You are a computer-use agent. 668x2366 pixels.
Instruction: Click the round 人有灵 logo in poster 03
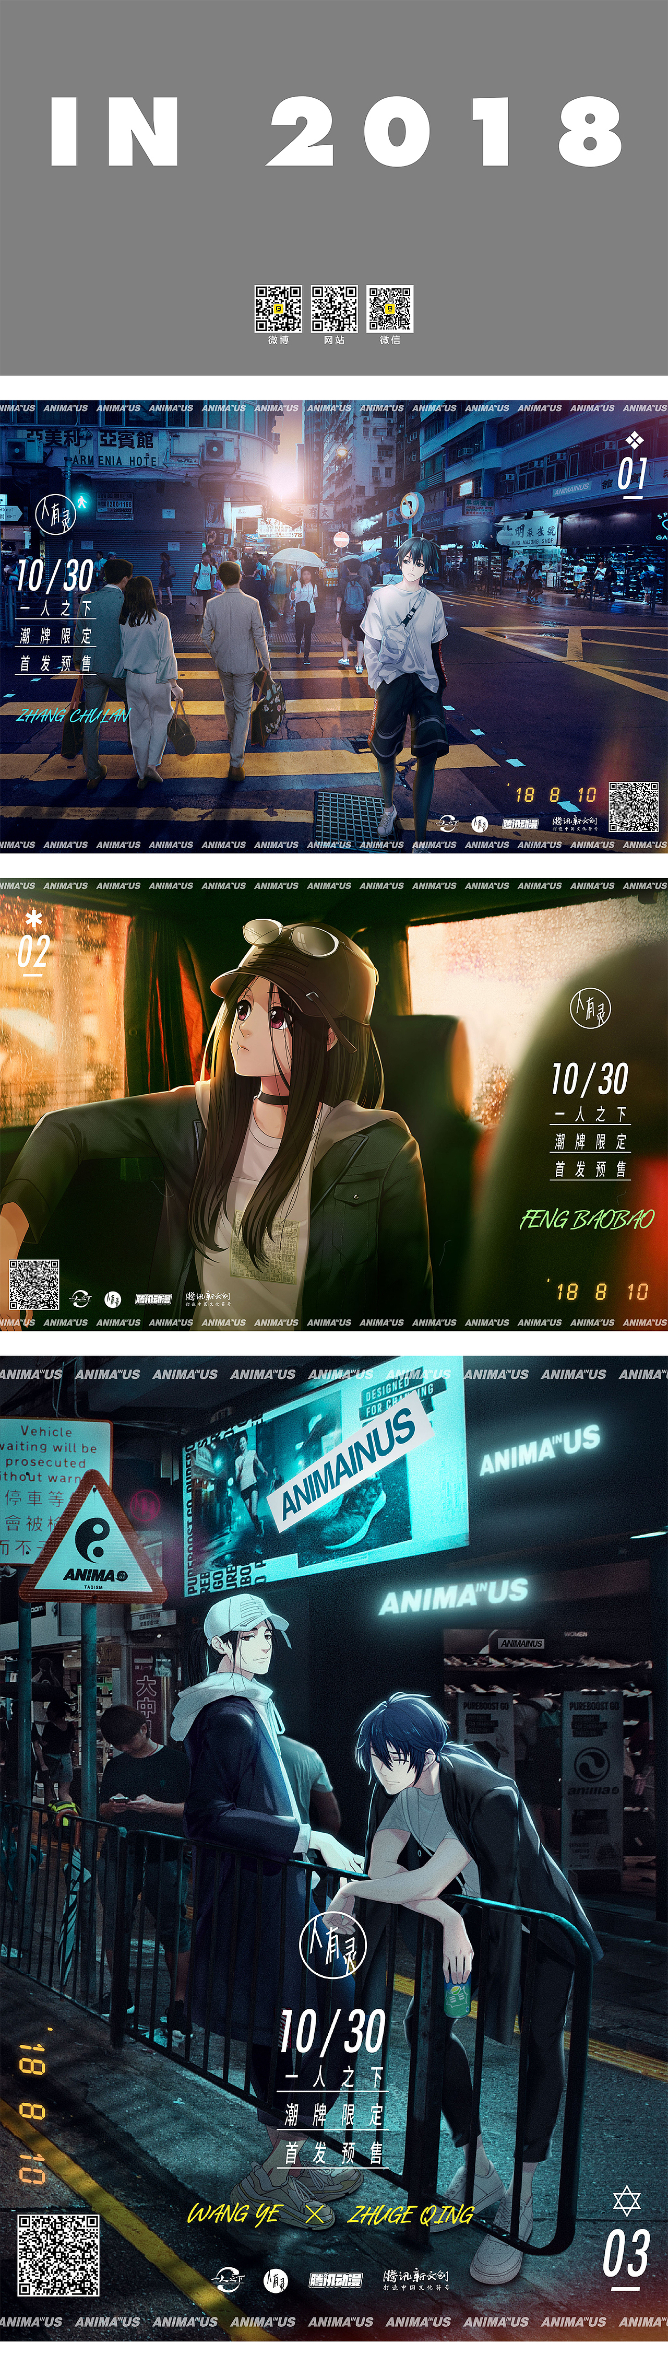click(333, 1945)
